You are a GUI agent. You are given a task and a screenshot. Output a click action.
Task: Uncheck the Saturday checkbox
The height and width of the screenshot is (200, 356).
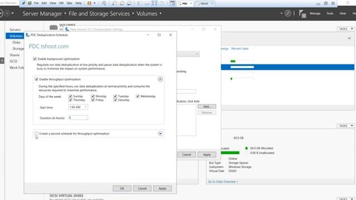[115, 100]
